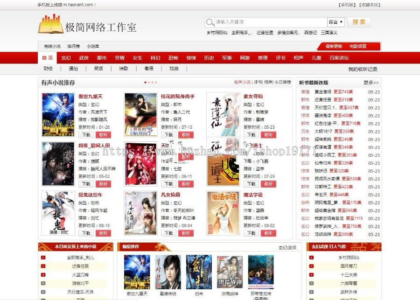Open the 电影频道 button in the red bar
Image resolution: width=420 pixels, height=300 pixels.
point(359,46)
